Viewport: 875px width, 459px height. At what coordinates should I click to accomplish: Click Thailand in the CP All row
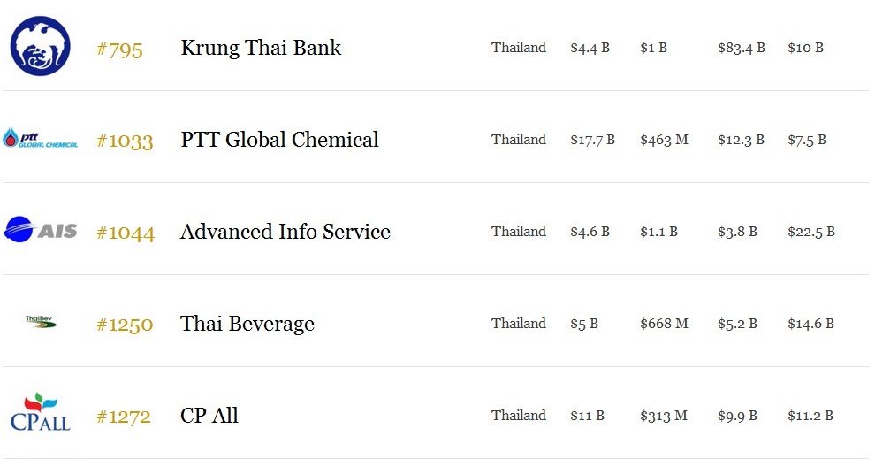(x=519, y=416)
